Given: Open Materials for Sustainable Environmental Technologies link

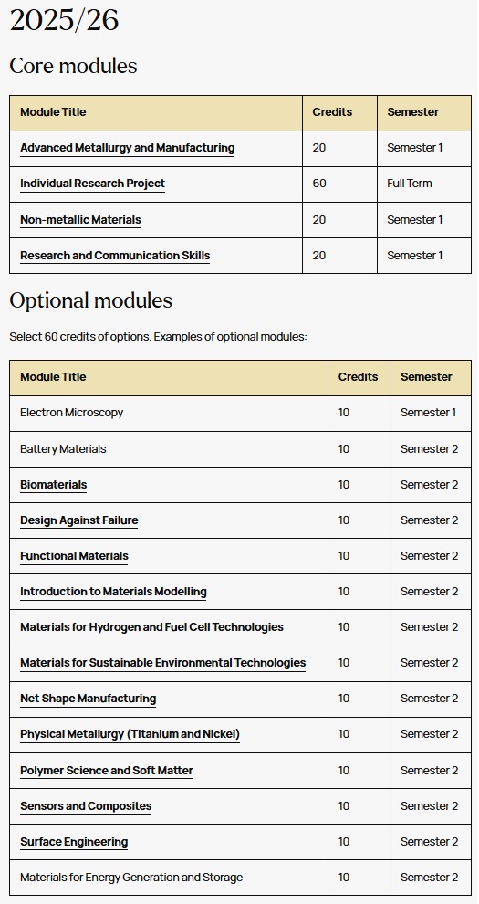Looking at the screenshot, I should point(163,663).
